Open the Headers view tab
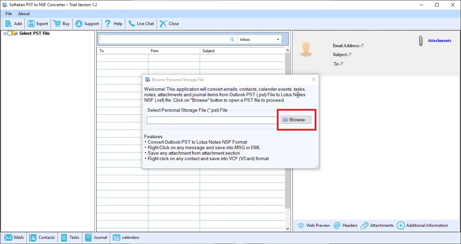This screenshot has height=244, width=461. tap(346, 225)
